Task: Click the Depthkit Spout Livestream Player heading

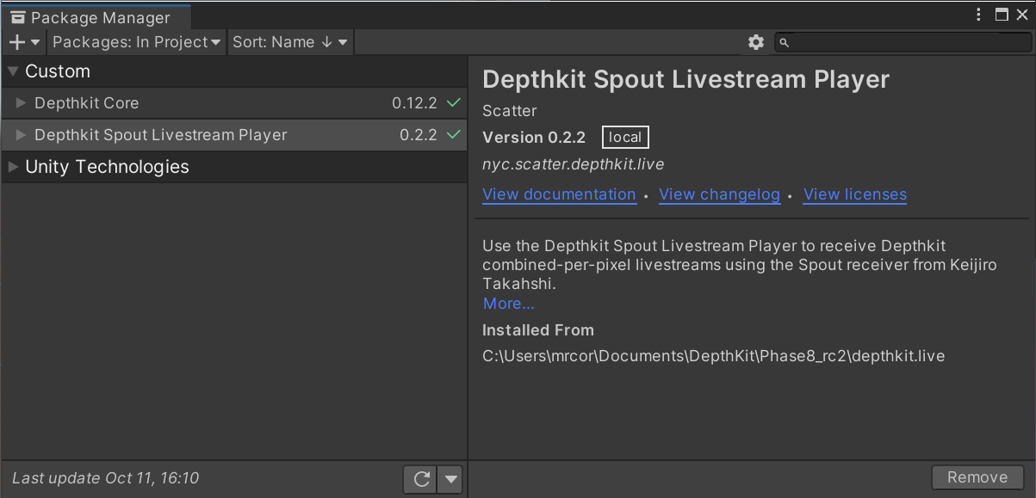Action: [685, 80]
